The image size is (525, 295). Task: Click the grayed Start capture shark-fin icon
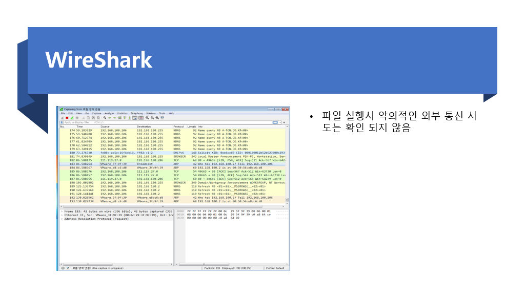(62, 118)
